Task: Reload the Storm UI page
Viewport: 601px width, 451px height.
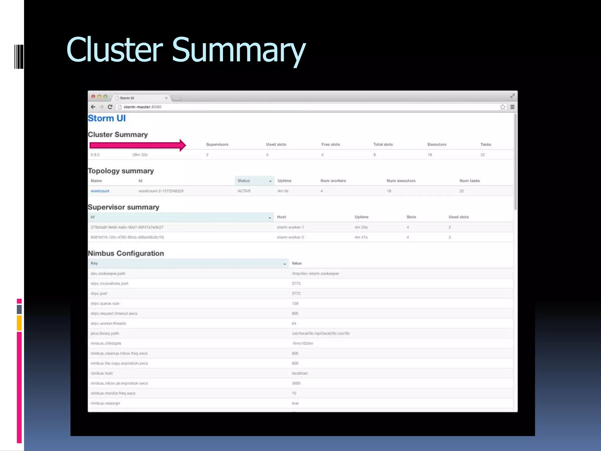Action: click(110, 107)
